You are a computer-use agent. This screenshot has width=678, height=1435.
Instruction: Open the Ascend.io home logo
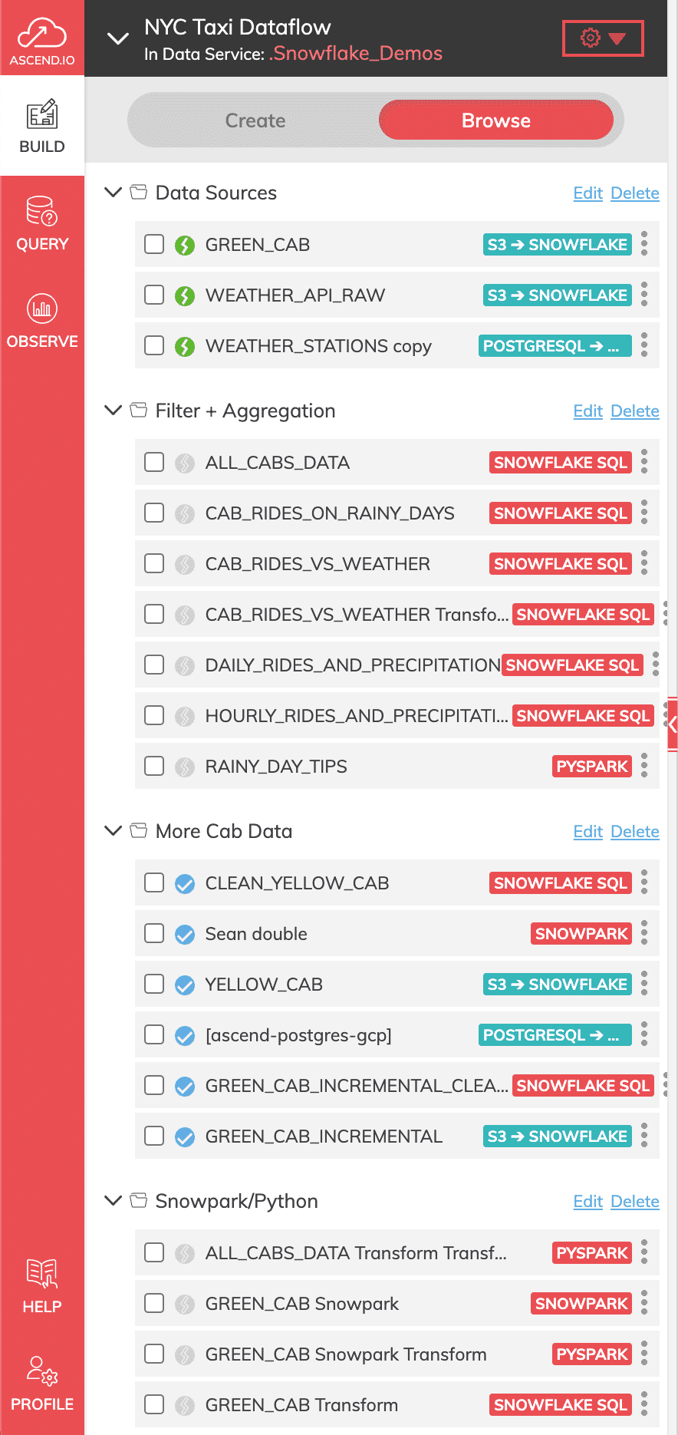click(x=42, y=38)
